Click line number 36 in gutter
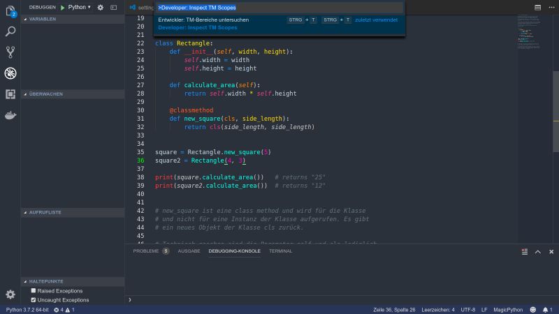 pos(140,160)
